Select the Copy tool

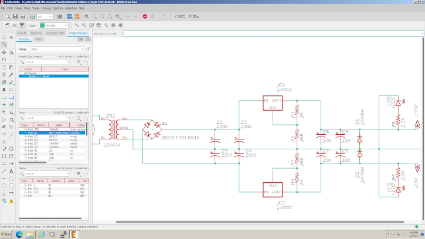(x=4, y=67)
